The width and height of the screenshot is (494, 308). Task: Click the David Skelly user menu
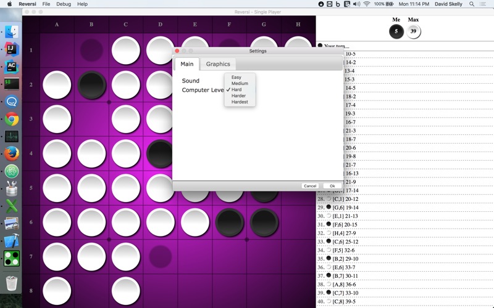tap(448, 4)
